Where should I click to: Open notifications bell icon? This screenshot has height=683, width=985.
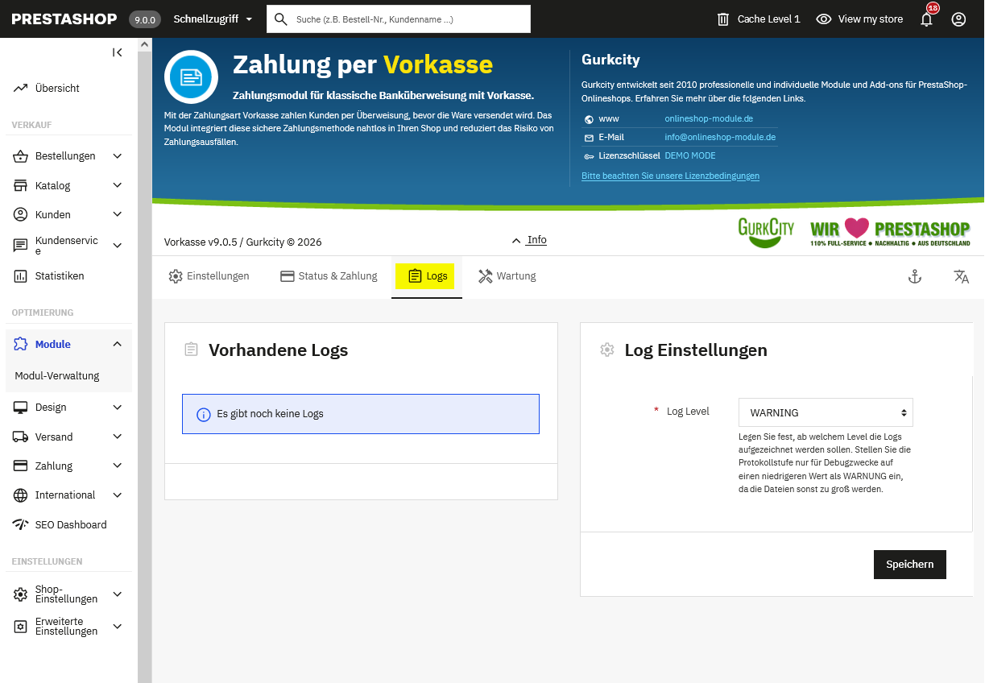tap(926, 19)
